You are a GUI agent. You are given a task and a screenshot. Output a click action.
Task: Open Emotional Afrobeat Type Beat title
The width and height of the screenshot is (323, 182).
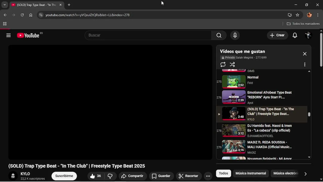269,95
